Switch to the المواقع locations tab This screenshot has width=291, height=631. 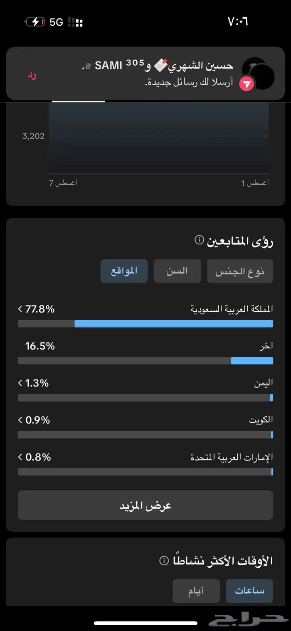124,271
